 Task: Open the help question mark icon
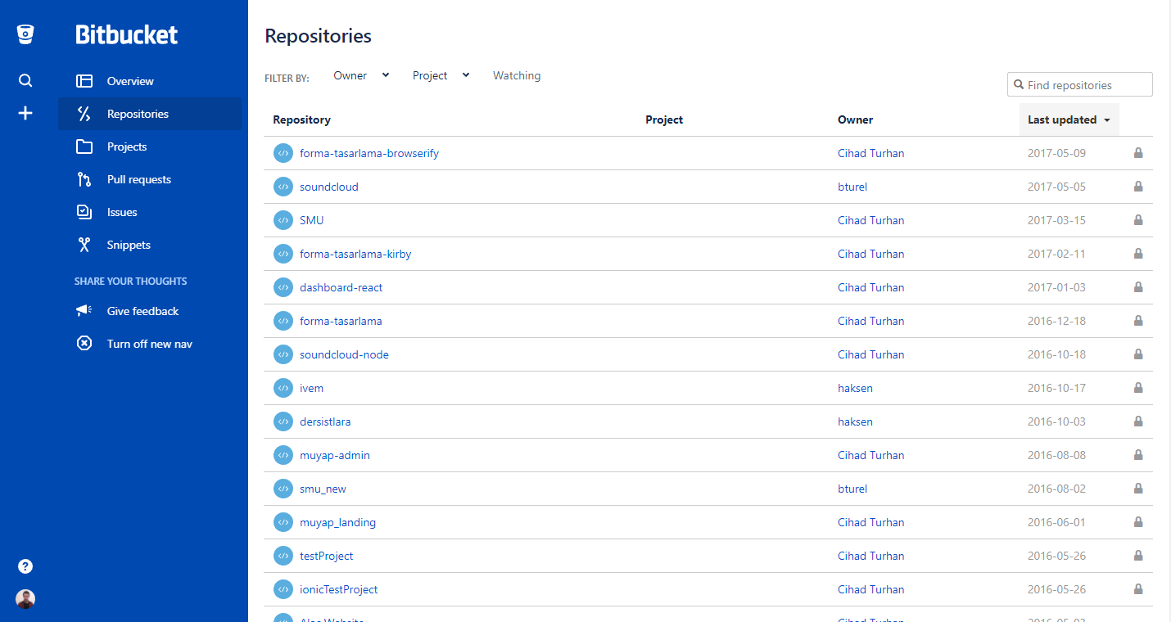(x=25, y=566)
